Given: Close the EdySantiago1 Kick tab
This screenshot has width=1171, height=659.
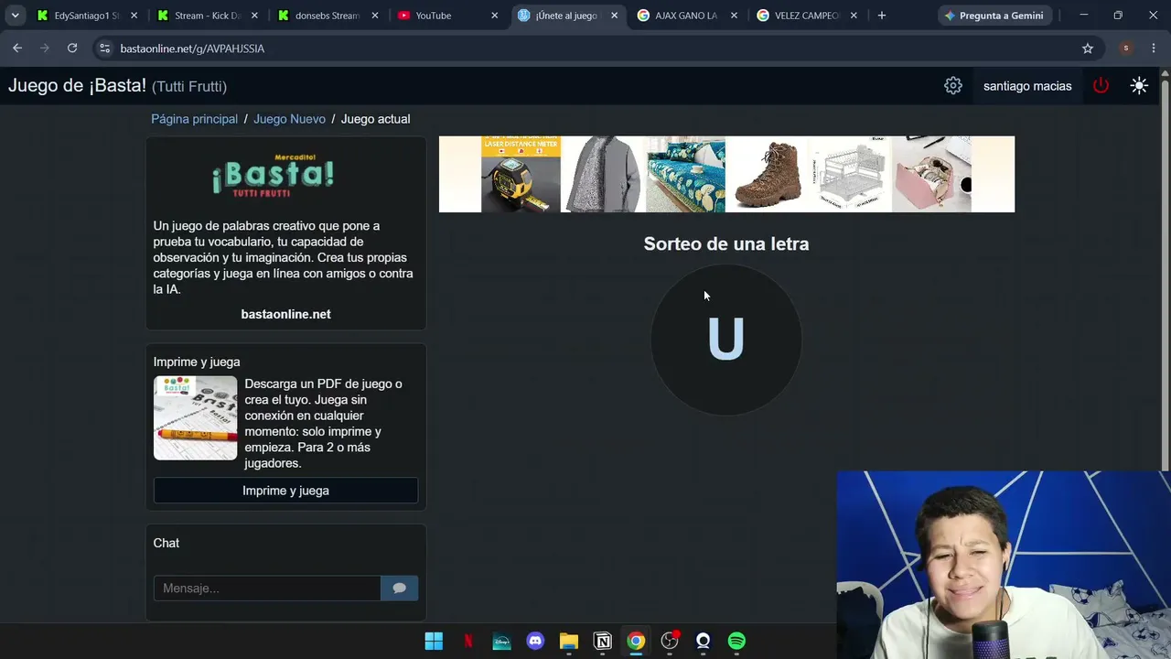Looking at the screenshot, I should [x=134, y=16].
